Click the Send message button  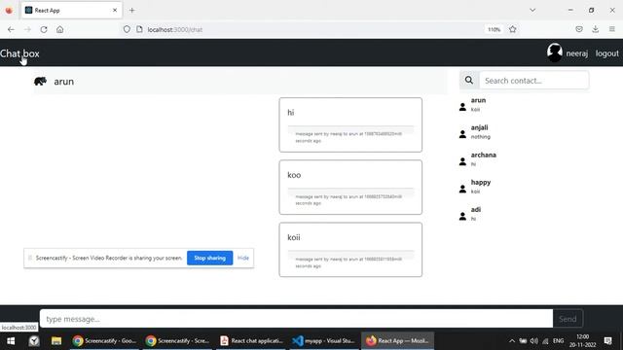click(568, 319)
